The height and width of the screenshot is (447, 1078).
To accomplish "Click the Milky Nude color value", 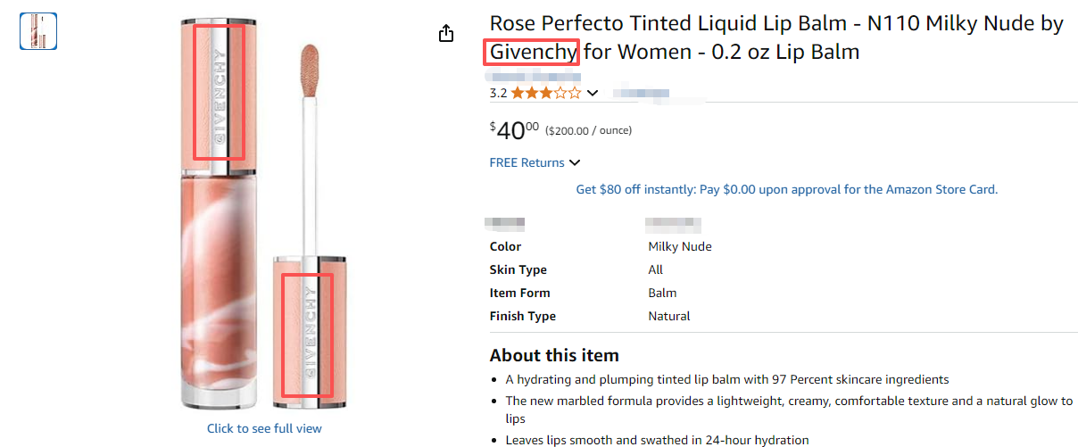I will 679,246.
